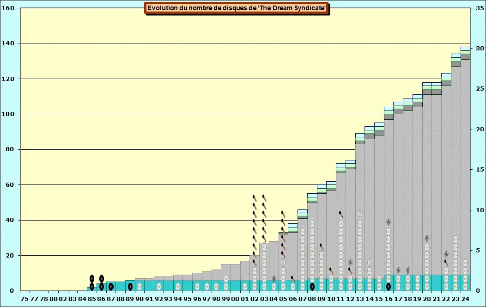Click the black vinyl icon in the 16 column
Screen dimensions: 486x307
coord(389,287)
